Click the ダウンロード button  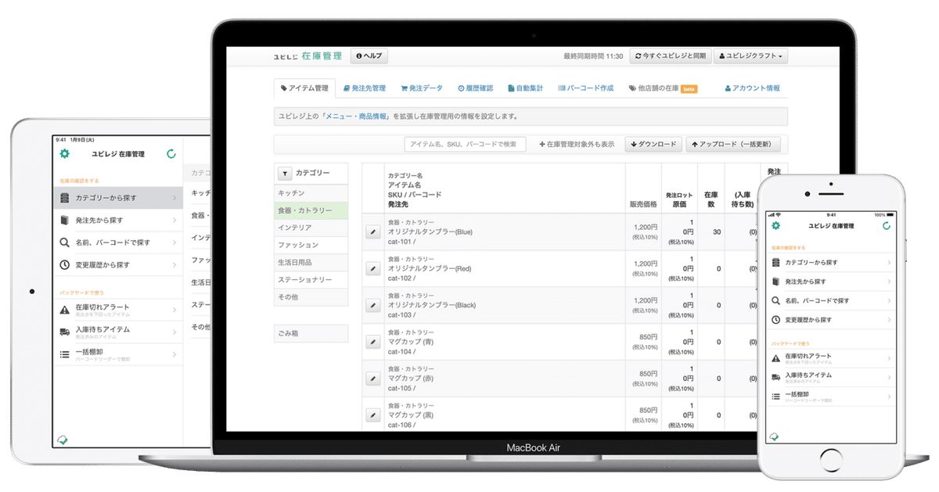coord(653,145)
